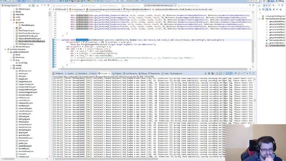This screenshot has height=161, width=286.
Task: Open the Progress tab
Action: (117, 73)
